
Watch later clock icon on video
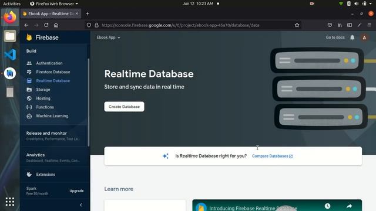point(327,206)
